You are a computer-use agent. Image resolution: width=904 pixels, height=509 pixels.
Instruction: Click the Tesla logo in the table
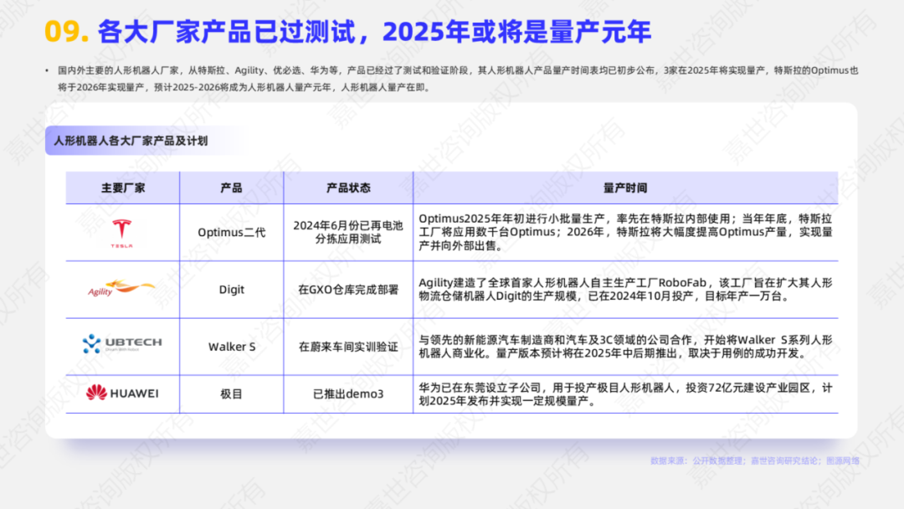click(x=121, y=234)
